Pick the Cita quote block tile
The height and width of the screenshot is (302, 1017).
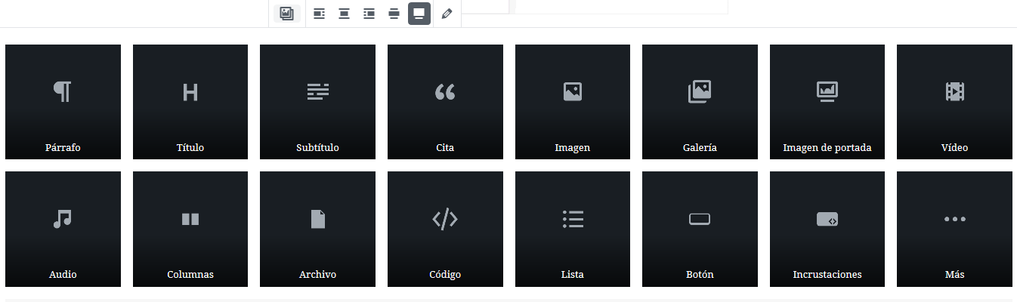point(445,102)
